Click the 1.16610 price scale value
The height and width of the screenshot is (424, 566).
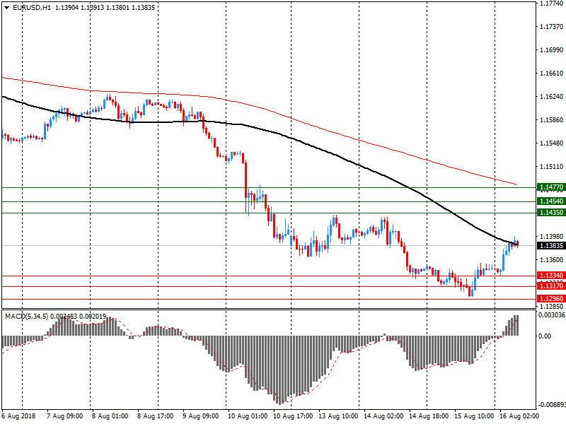coord(552,73)
